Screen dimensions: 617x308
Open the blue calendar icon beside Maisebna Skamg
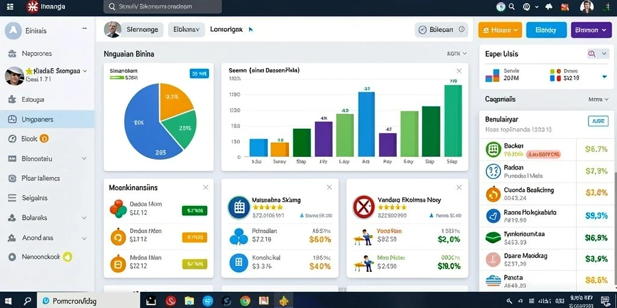pos(239,208)
